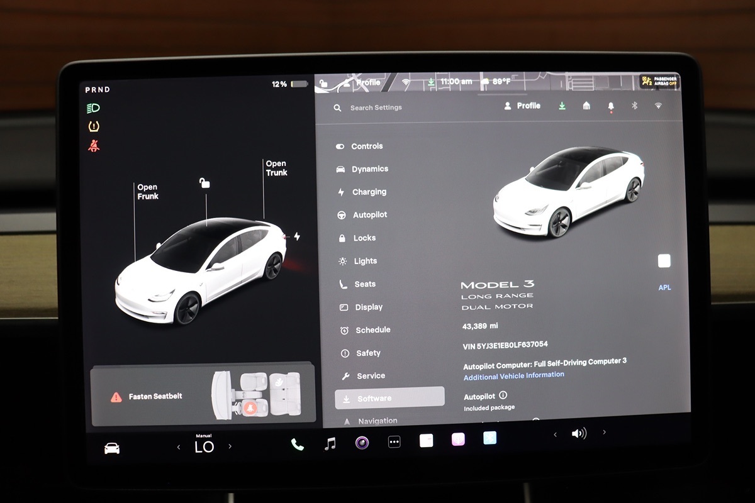Tap the 12% battery indicator
The height and width of the screenshot is (503, 755).
click(289, 84)
